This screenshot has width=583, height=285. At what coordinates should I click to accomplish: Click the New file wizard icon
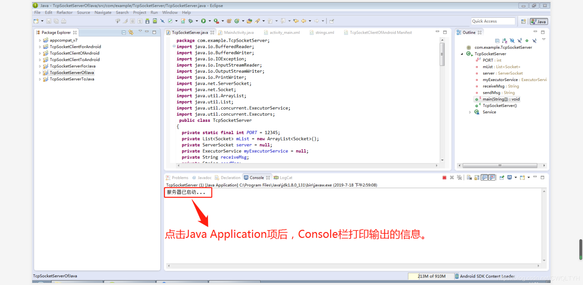(x=36, y=21)
